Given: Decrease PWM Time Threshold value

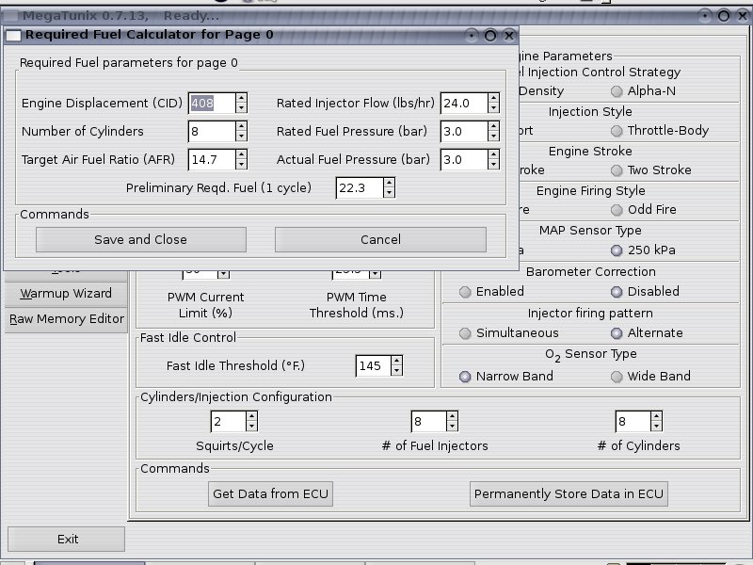Looking at the screenshot, I should tap(375, 274).
